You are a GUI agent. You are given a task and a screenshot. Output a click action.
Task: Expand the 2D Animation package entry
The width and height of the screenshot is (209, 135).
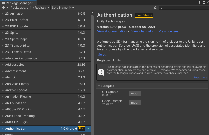[x=3, y=14]
